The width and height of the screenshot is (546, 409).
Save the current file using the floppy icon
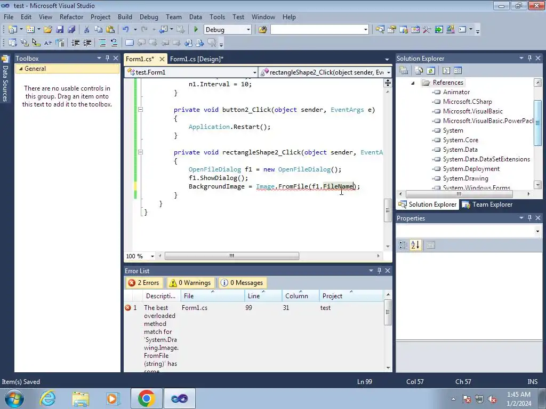point(60,30)
